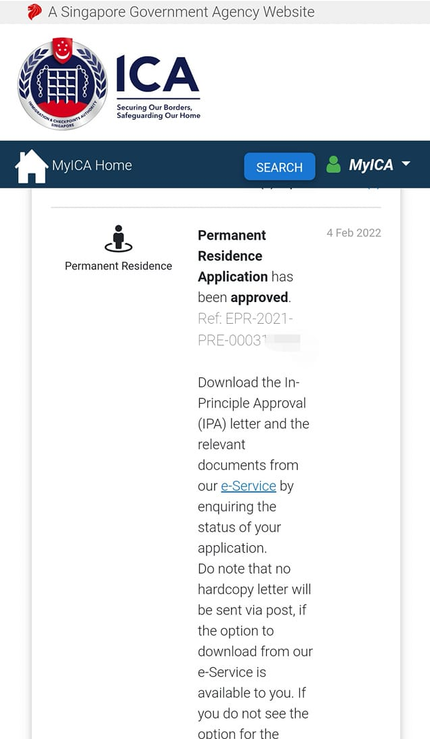Click the ICA circular crest logo
The image size is (430, 739).
click(x=63, y=84)
